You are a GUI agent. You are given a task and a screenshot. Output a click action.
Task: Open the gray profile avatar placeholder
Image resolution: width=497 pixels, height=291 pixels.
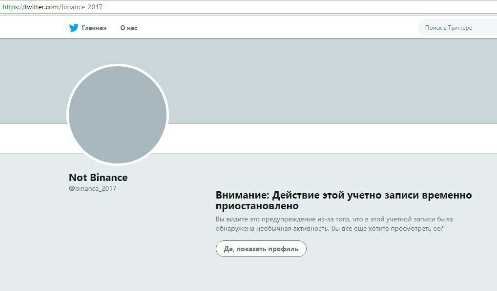point(118,115)
